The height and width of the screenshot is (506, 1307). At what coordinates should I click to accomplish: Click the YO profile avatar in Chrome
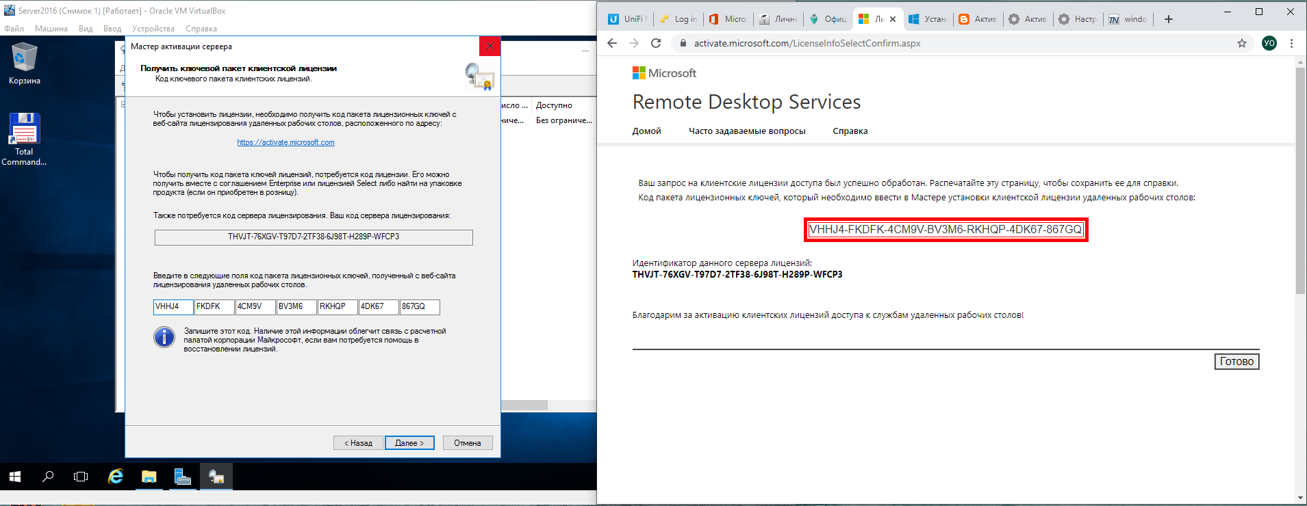pyautogui.click(x=1269, y=43)
